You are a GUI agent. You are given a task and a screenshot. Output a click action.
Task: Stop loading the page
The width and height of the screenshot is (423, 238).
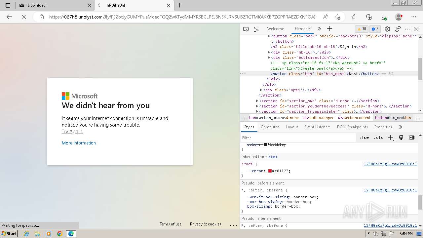coord(24,17)
